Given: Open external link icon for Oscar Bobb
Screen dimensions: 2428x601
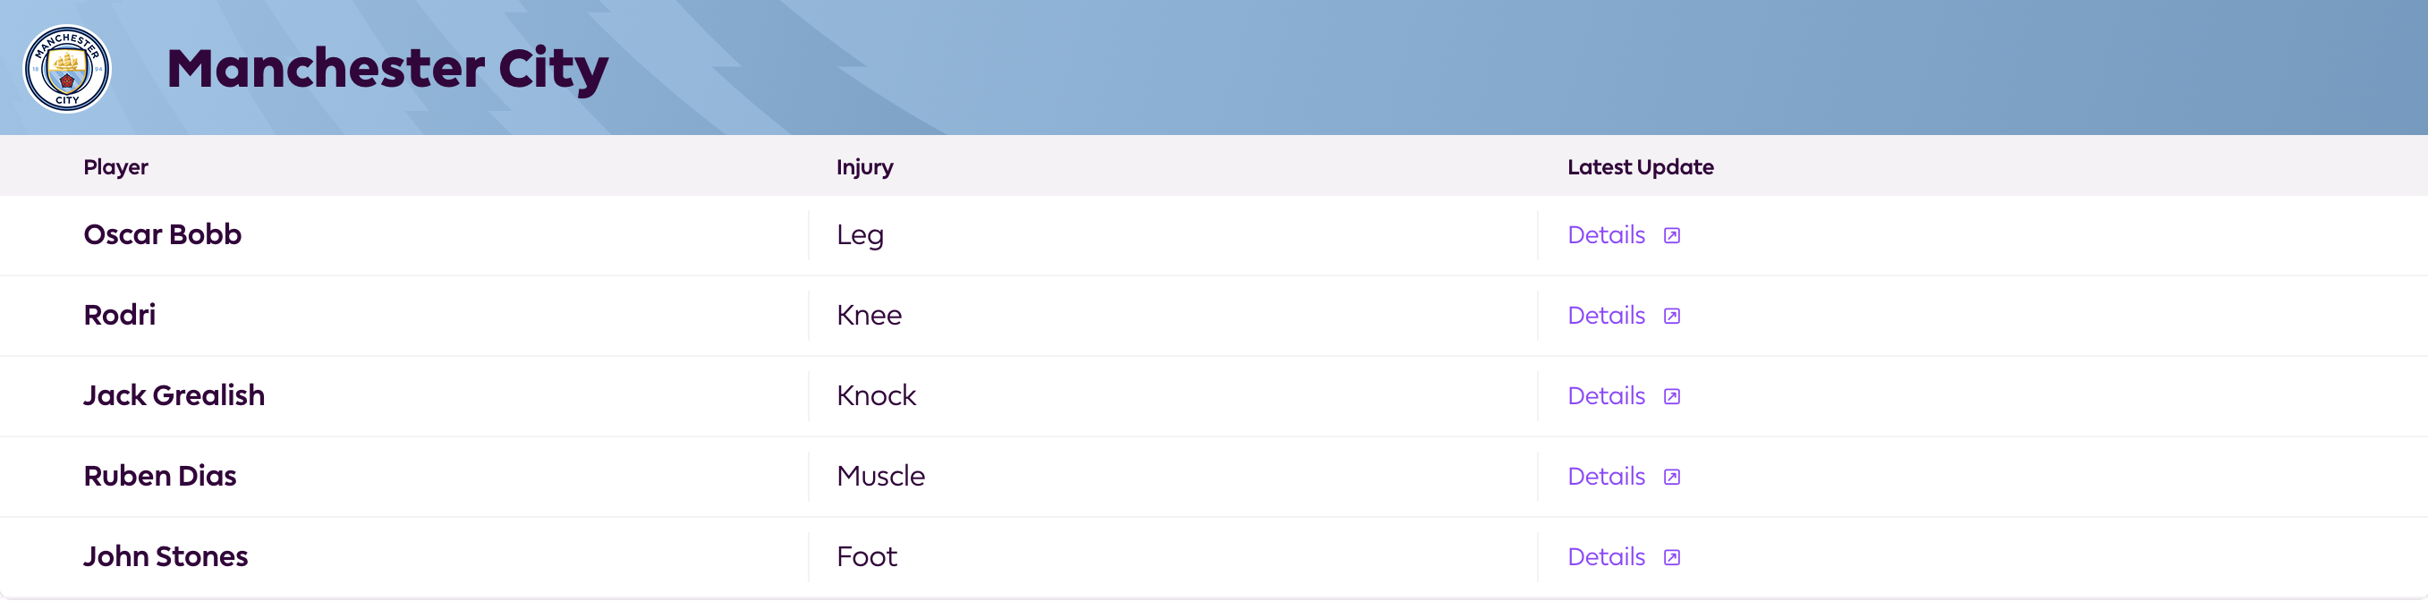Looking at the screenshot, I should point(1671,235).
